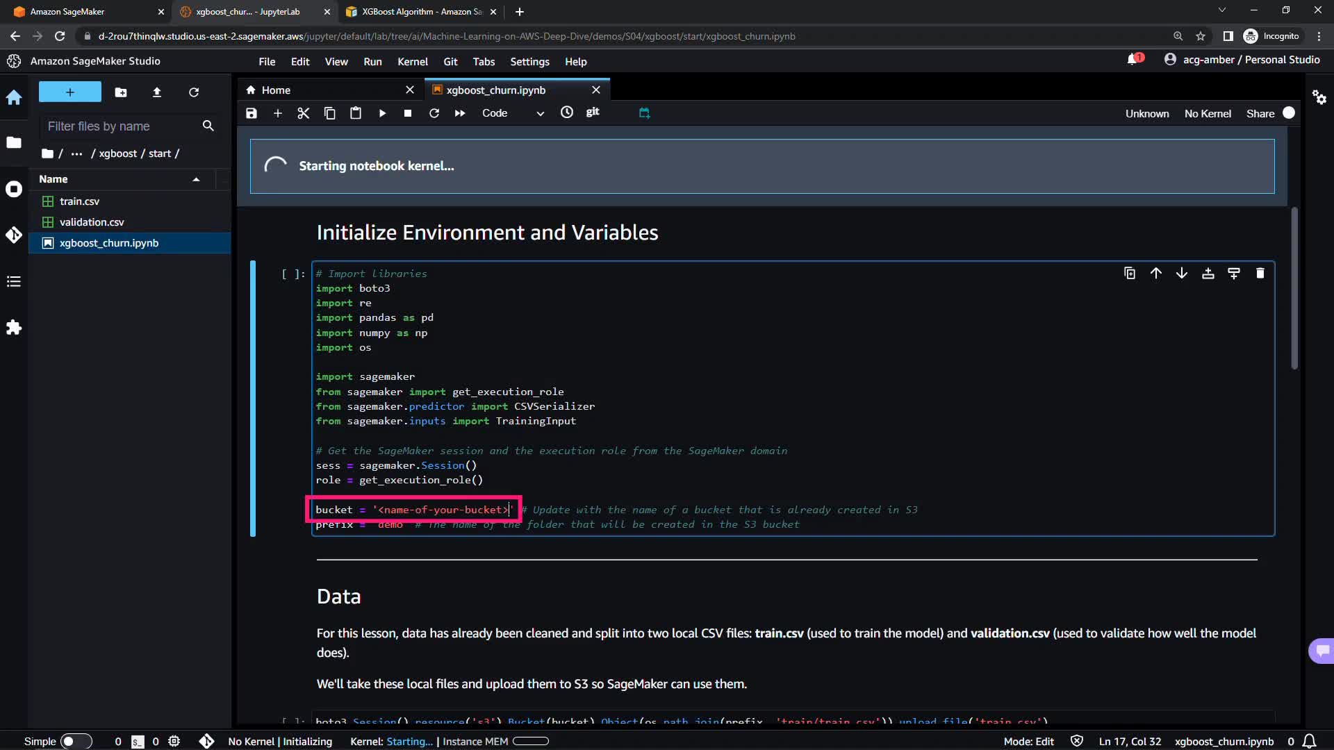Click the blue new launcher plus button
This screenshot has width=1334, height=750.
coord(69,92)
